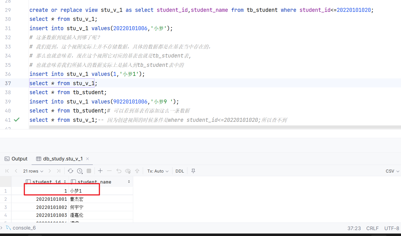Click line number 29 in gutter

(8, 10)
